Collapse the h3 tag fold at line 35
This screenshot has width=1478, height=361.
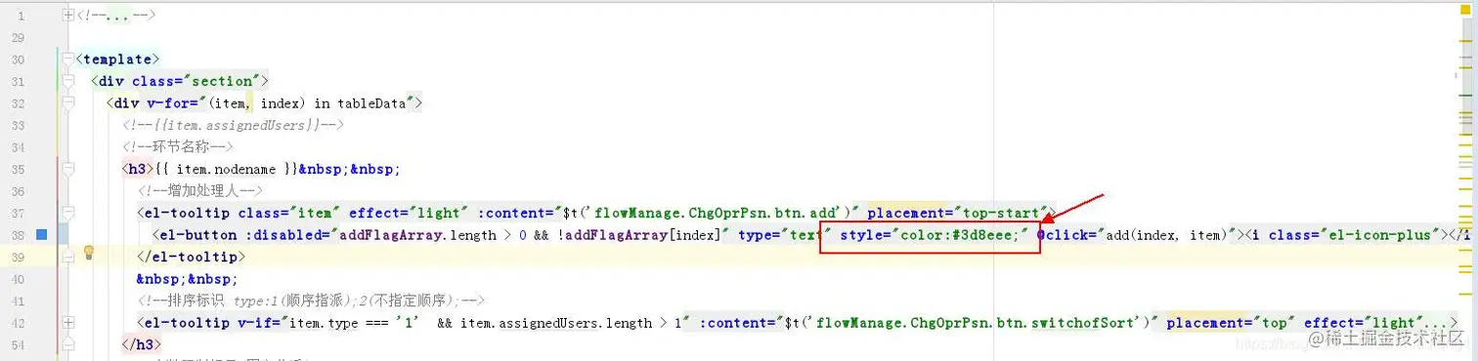[x=68, y=169]
